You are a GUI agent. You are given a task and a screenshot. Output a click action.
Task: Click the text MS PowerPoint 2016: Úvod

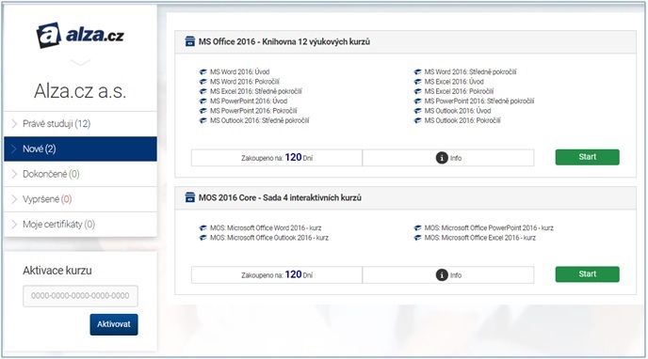tap(249, 101)
